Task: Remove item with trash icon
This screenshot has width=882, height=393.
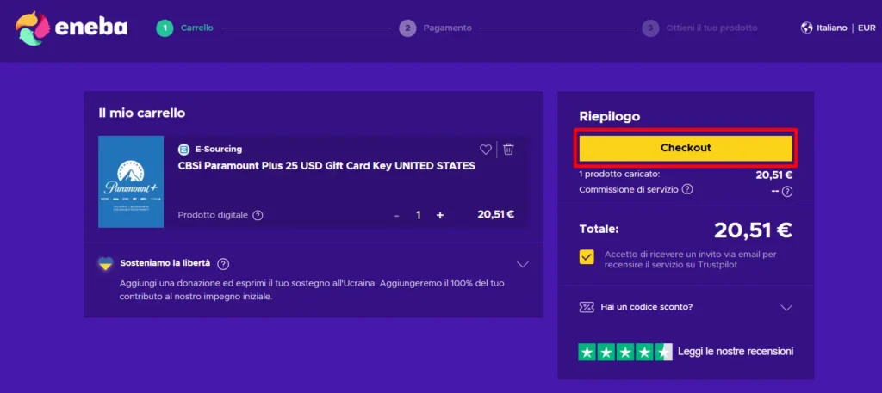Action: [x=508, y=150]
